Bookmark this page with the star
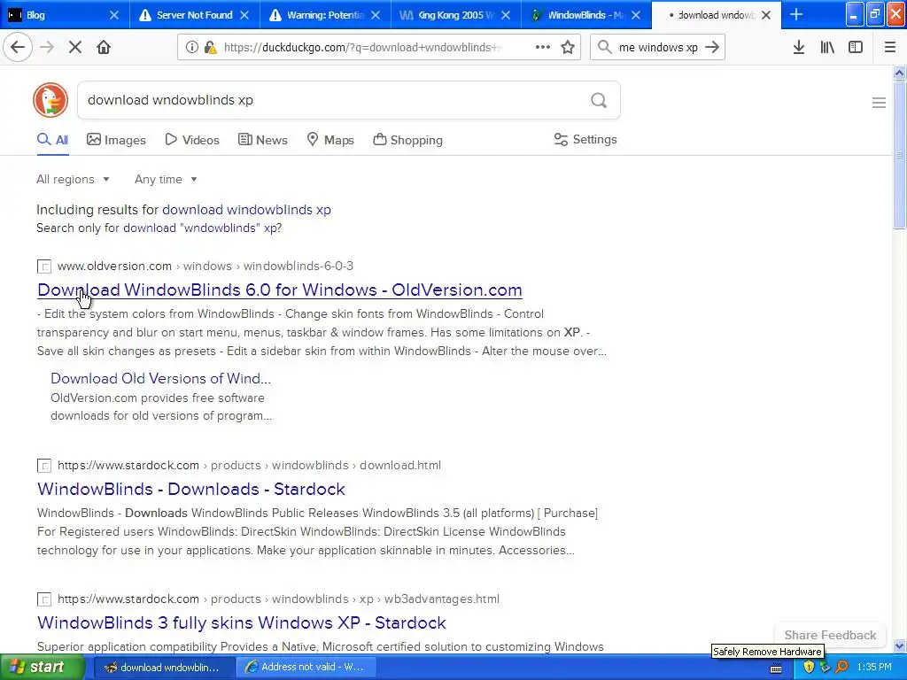 tap(568, 48)
